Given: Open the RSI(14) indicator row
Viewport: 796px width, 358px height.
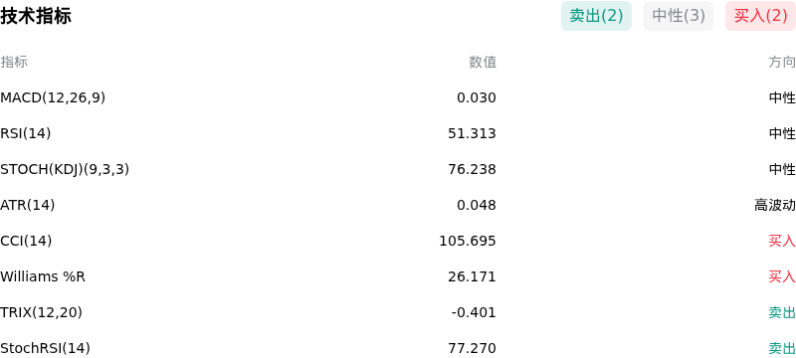Looking at the screenshot, I should pos(398,133).
